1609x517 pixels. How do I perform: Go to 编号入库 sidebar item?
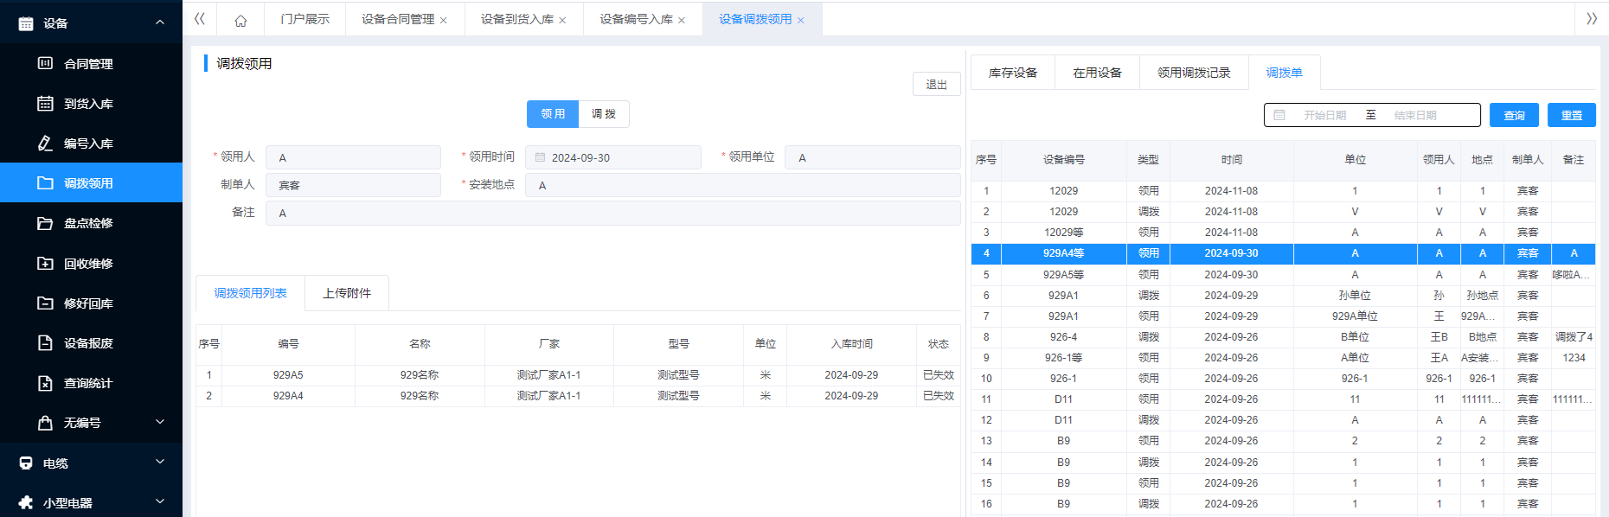click(88, 144)
